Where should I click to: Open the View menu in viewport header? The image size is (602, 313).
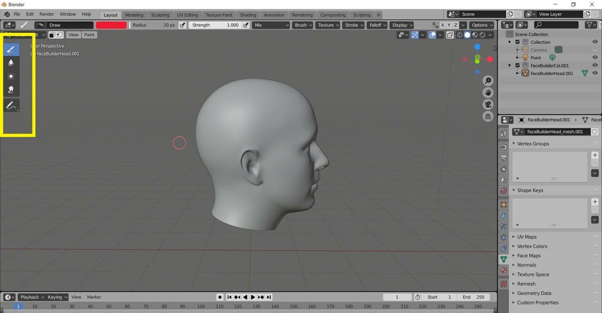[74, 35]
